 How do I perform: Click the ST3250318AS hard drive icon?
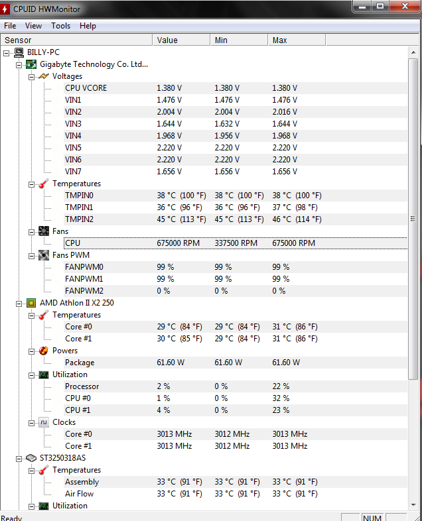31,458
